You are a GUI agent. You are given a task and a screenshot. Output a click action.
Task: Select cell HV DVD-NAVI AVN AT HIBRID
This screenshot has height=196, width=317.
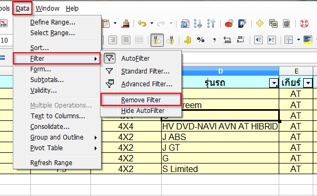pyautogui.click(x=220, y=127)
